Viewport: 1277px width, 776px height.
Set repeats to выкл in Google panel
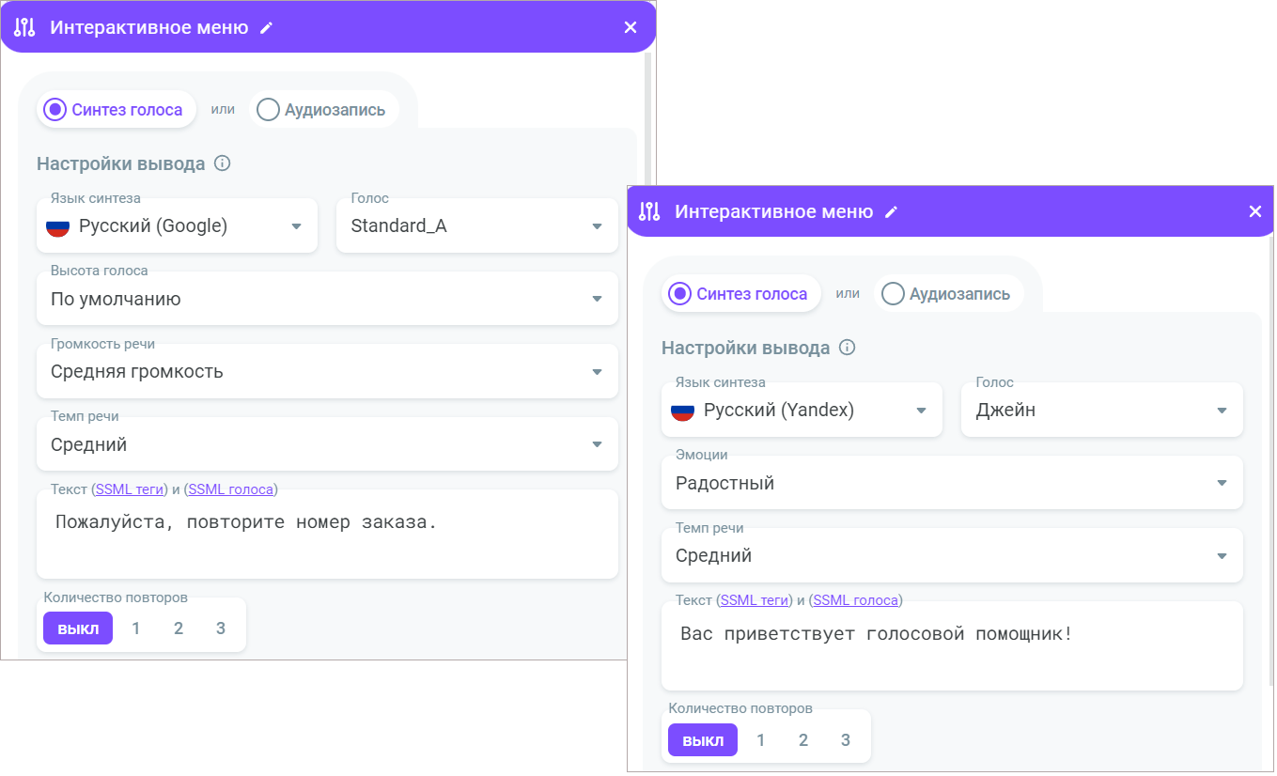coord(78,629)
